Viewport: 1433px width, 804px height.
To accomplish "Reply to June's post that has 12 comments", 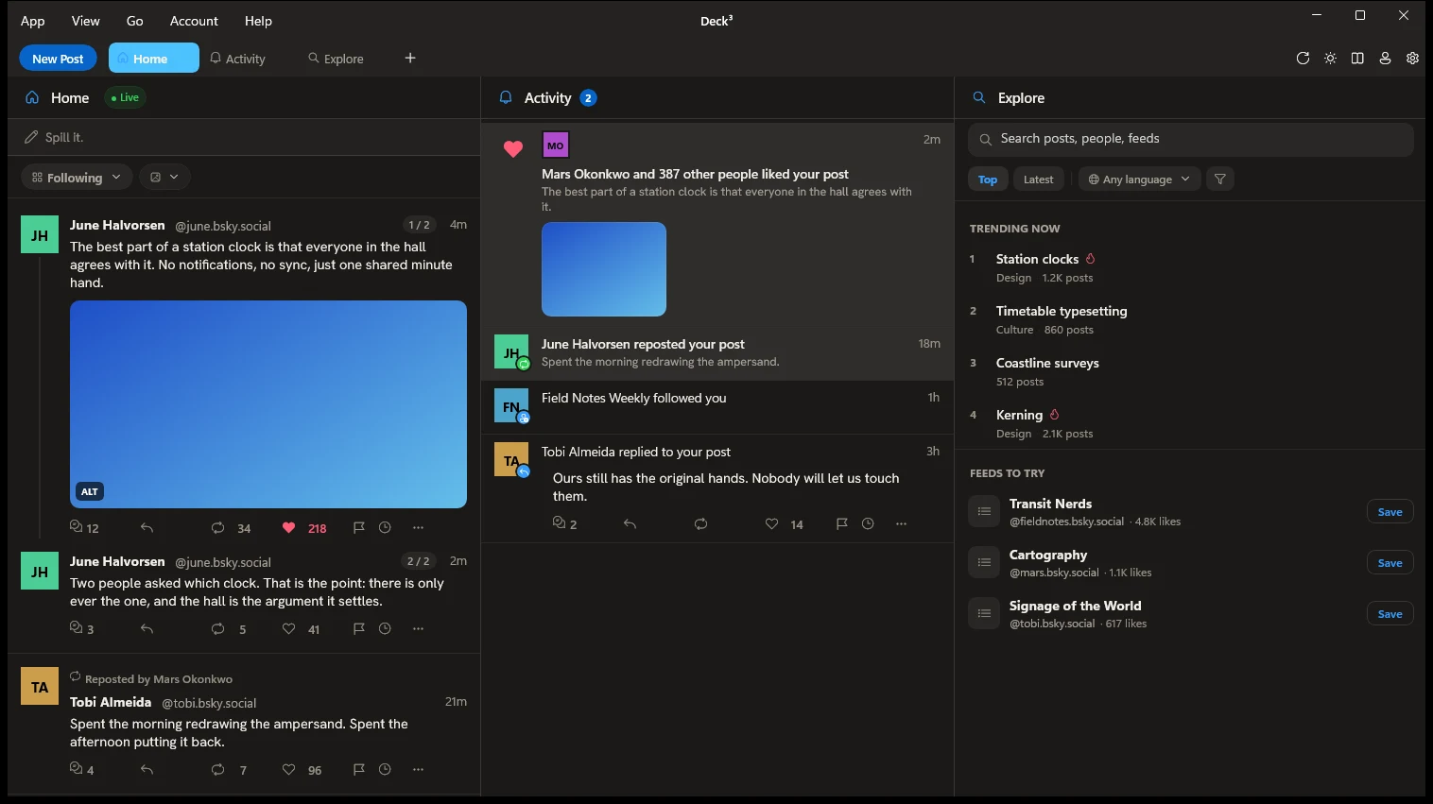I will click(147, 528).
